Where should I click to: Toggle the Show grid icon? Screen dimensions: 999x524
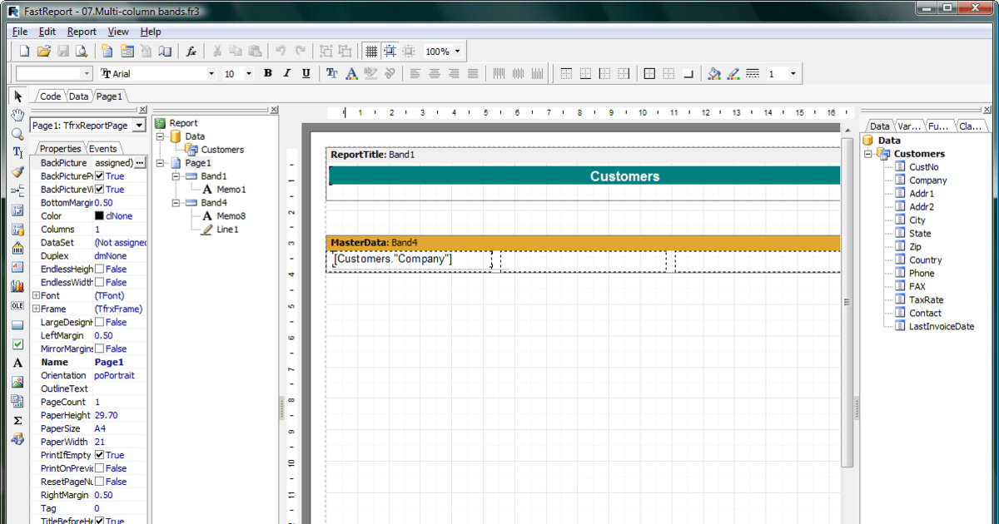tap(371, 52)
